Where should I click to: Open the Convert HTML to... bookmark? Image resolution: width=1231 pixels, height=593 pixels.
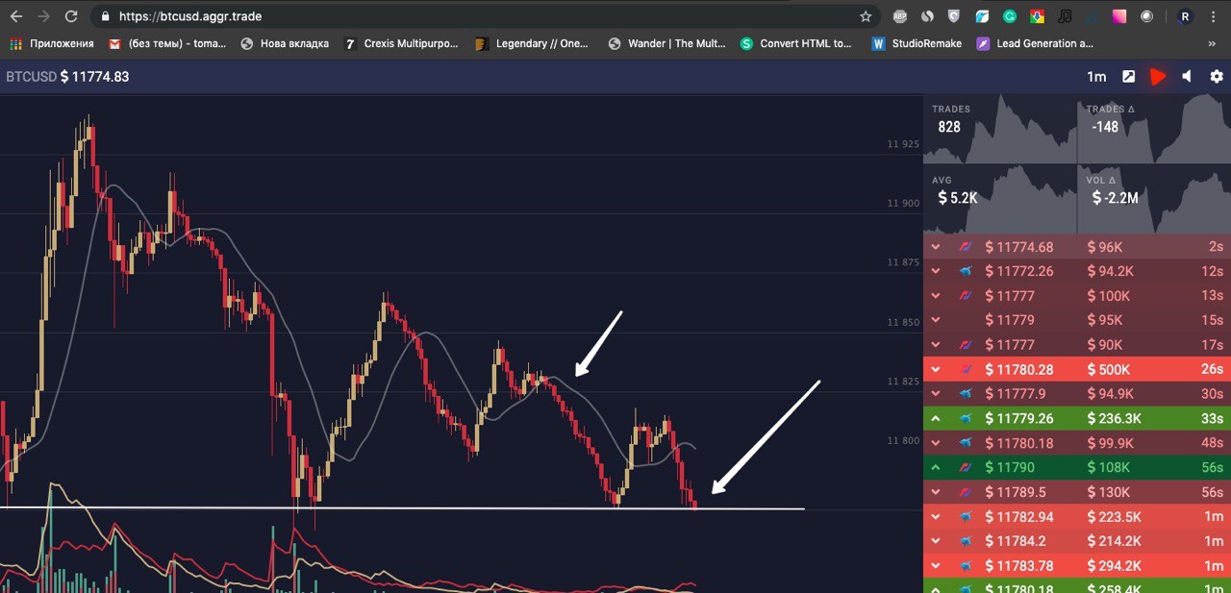pyautogui.click(x=796, y=43)
